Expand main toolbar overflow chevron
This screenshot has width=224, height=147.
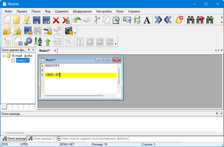[x=222, y=18]
